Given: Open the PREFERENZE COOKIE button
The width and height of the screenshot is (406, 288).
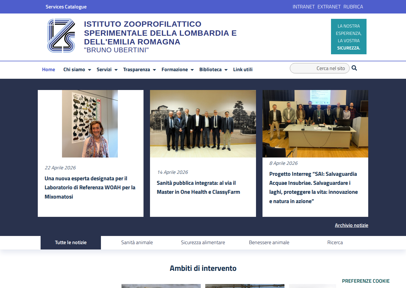Looking at the screenshot, I should coord(366,281).
